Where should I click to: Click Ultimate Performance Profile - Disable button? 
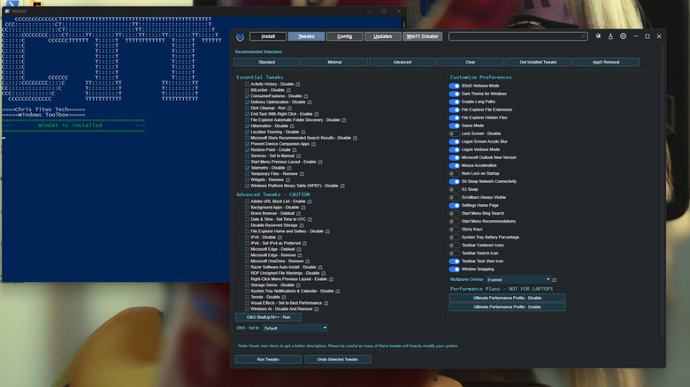click(507, 298)
